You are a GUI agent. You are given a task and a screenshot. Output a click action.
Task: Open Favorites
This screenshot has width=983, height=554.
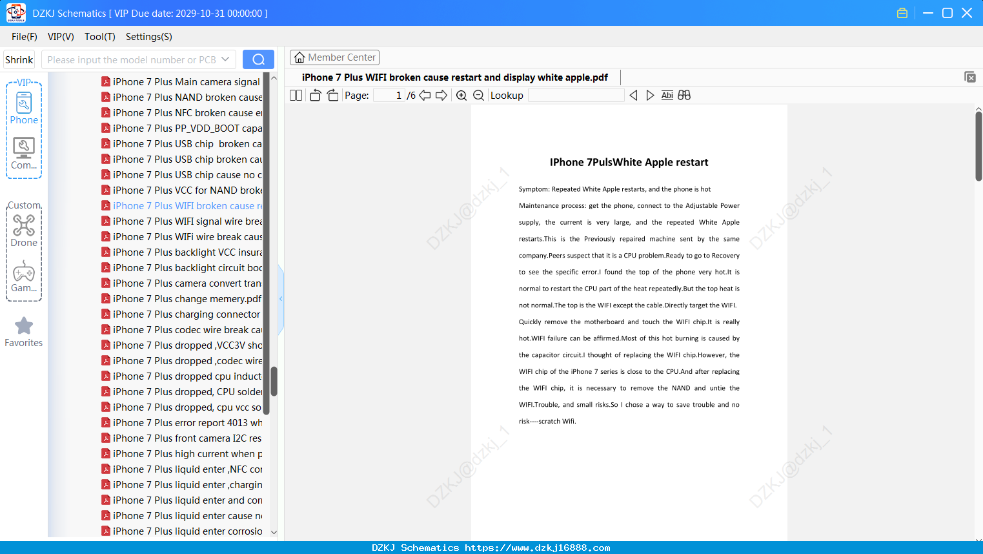(x=24, y=332)
